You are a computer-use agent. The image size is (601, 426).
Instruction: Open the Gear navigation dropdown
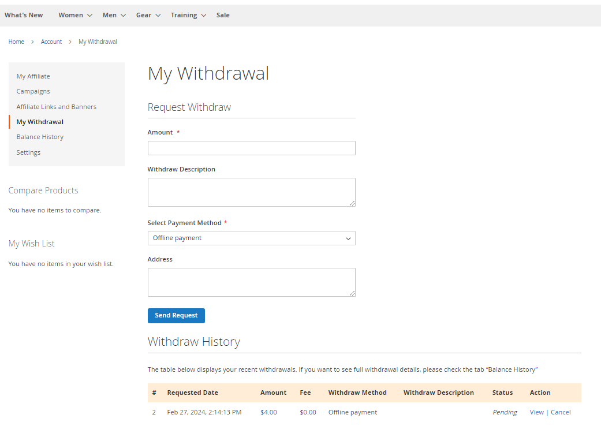(x=148, y=16)
